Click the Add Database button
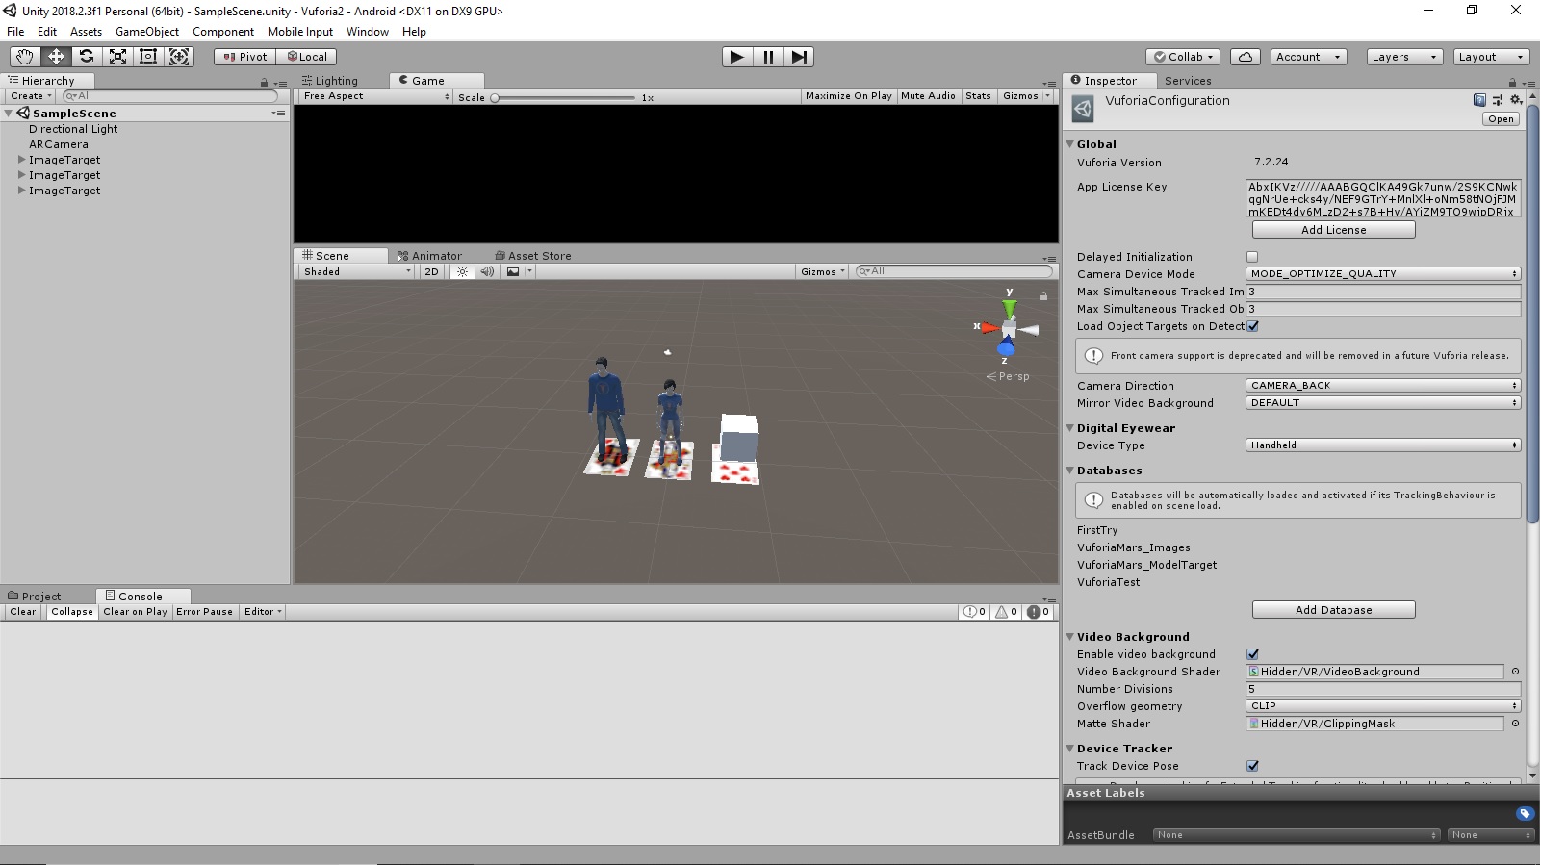 (1333, 610)
